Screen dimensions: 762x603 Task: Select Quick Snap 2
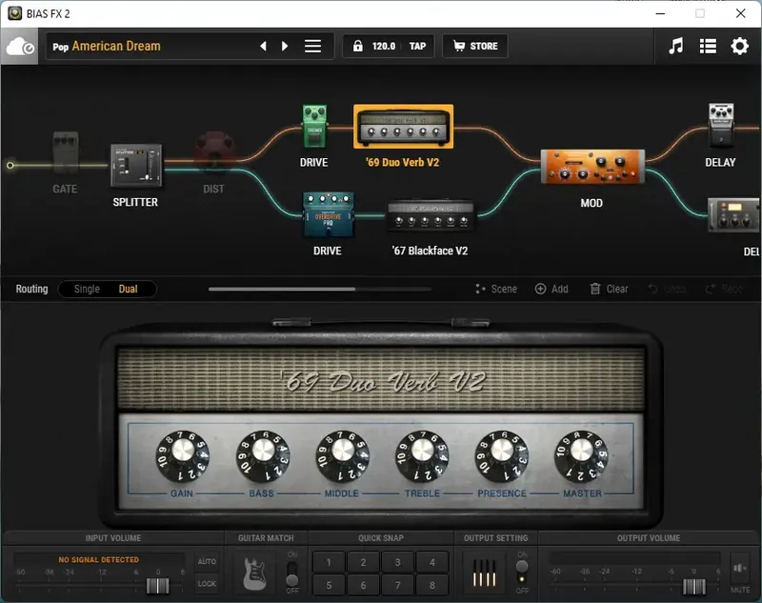point(363,562)
